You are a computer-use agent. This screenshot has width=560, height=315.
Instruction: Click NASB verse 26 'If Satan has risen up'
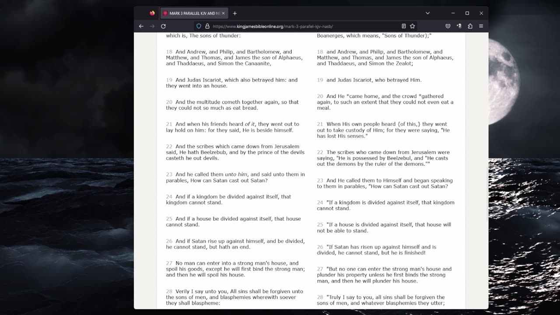[376, 250]
